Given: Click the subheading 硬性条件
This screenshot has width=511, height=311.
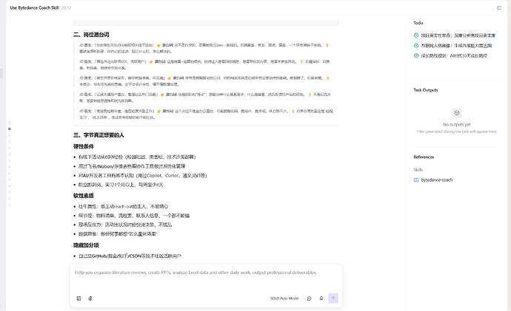Looking at the screenshot, I should click(x=84, y=147).
